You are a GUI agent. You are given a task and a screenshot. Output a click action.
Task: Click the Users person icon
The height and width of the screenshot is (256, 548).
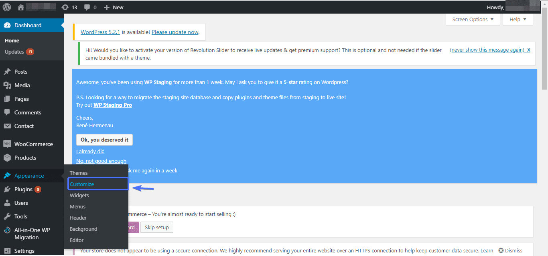click(x=7, y=203)
